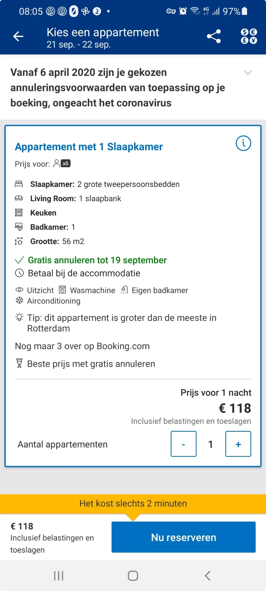The height and width of the screenshot is (591, 266).
Task: Tap the eye icon next to Uitzicht
Action: 18,290
